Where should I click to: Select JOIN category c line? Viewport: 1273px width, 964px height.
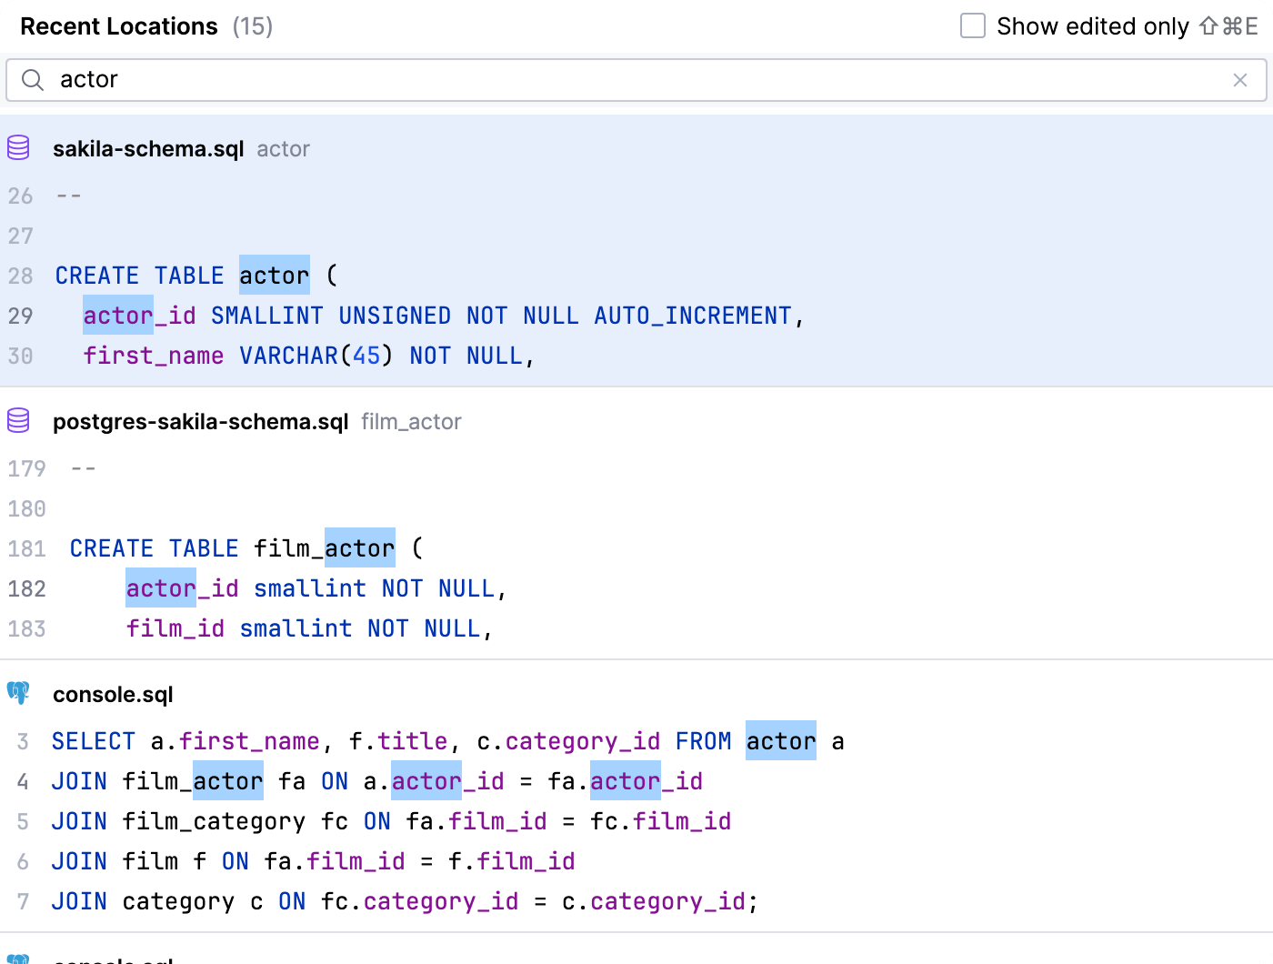point(405,901)
